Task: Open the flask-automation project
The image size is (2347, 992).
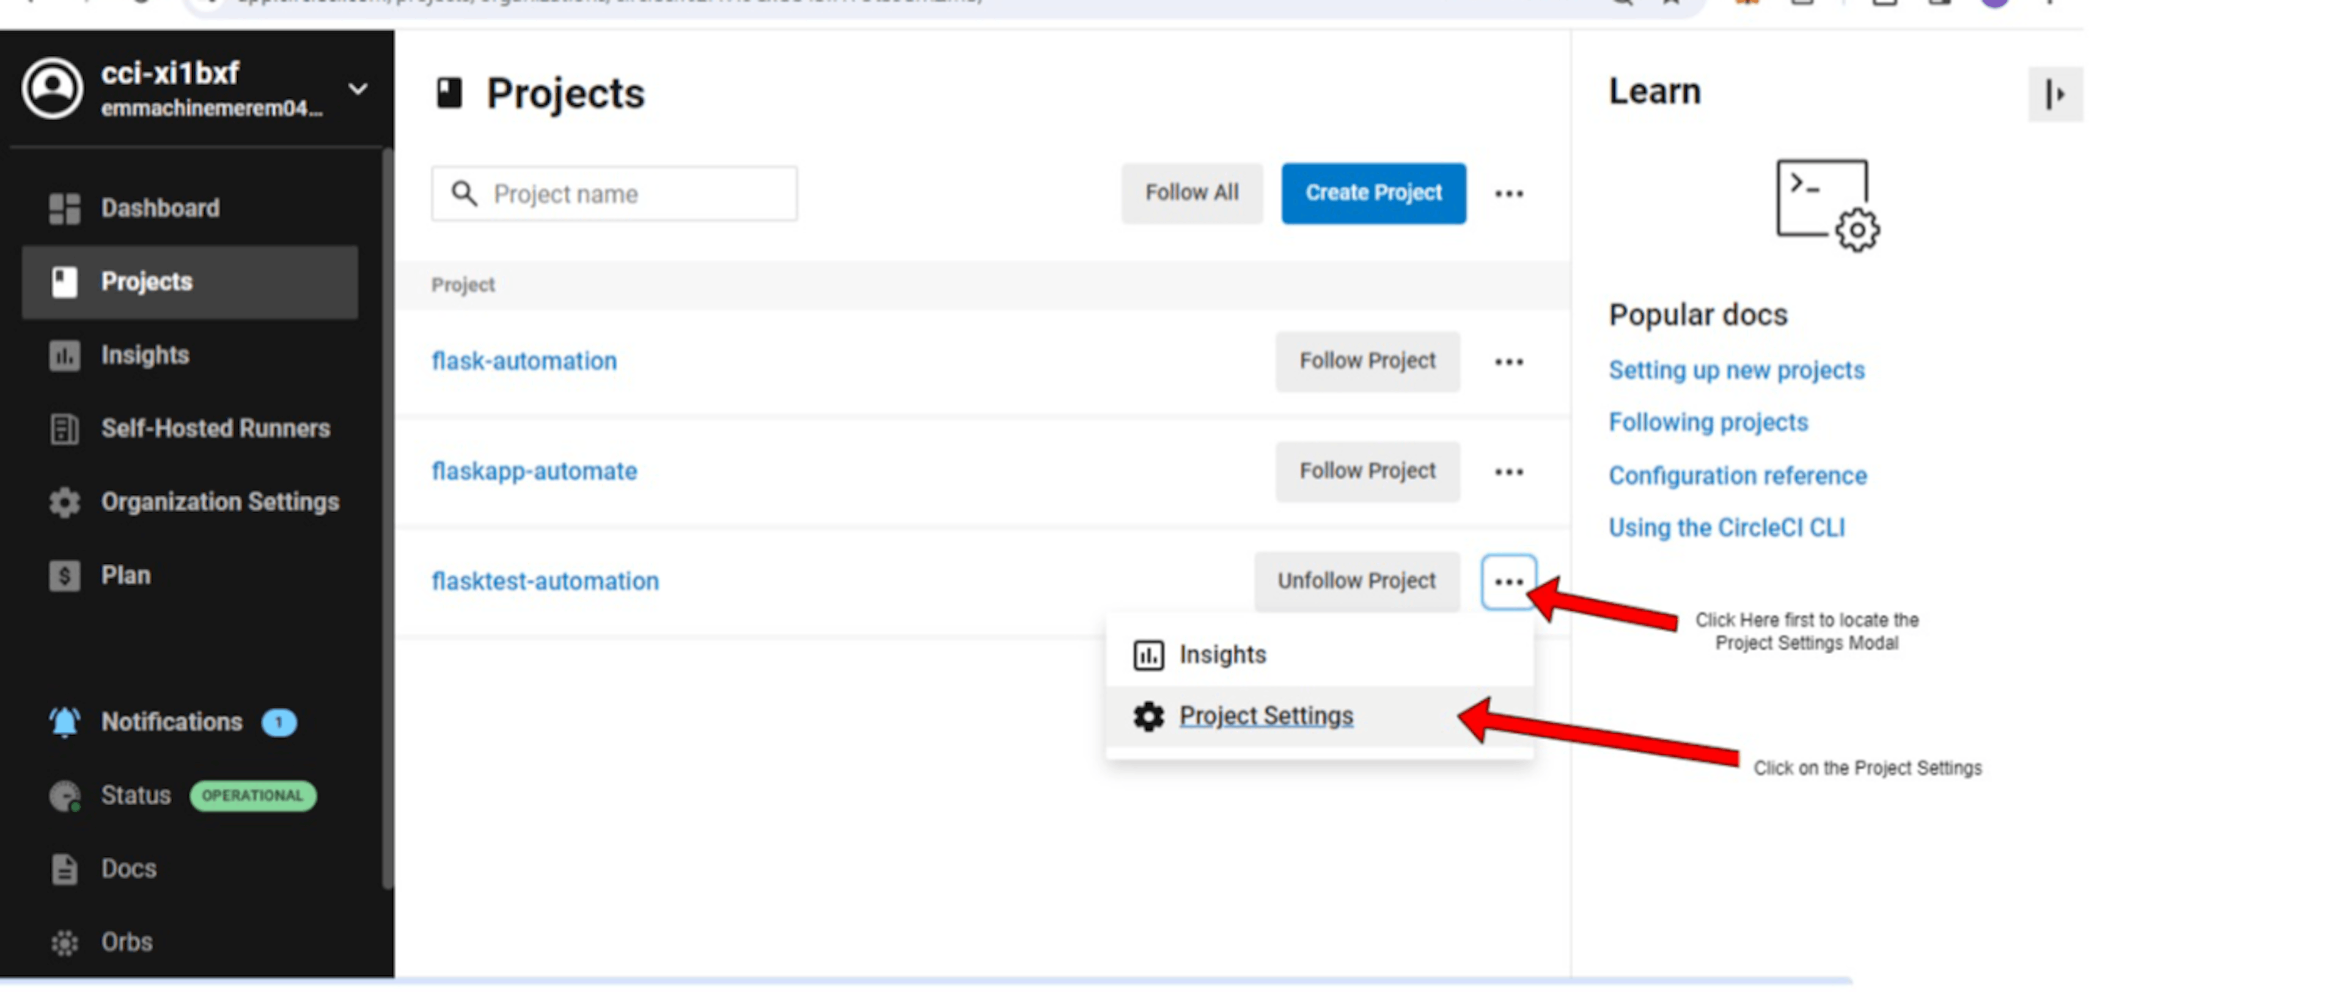Action: 524,362
